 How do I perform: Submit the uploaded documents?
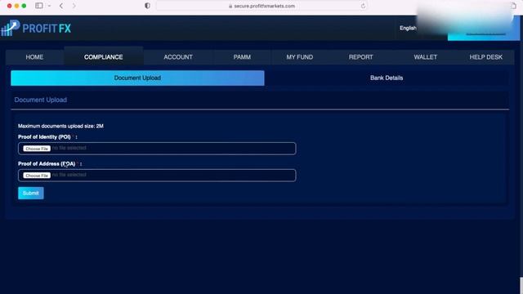(x=31, y=193)
